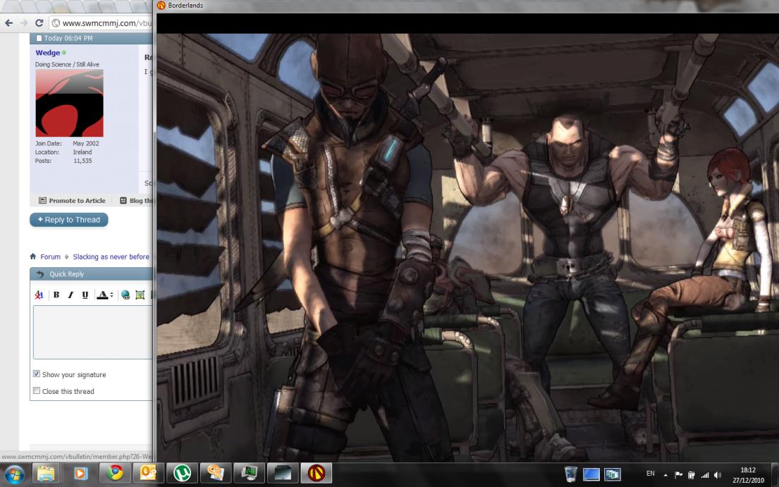Open Action Center flag icon

tap(678, 475)
